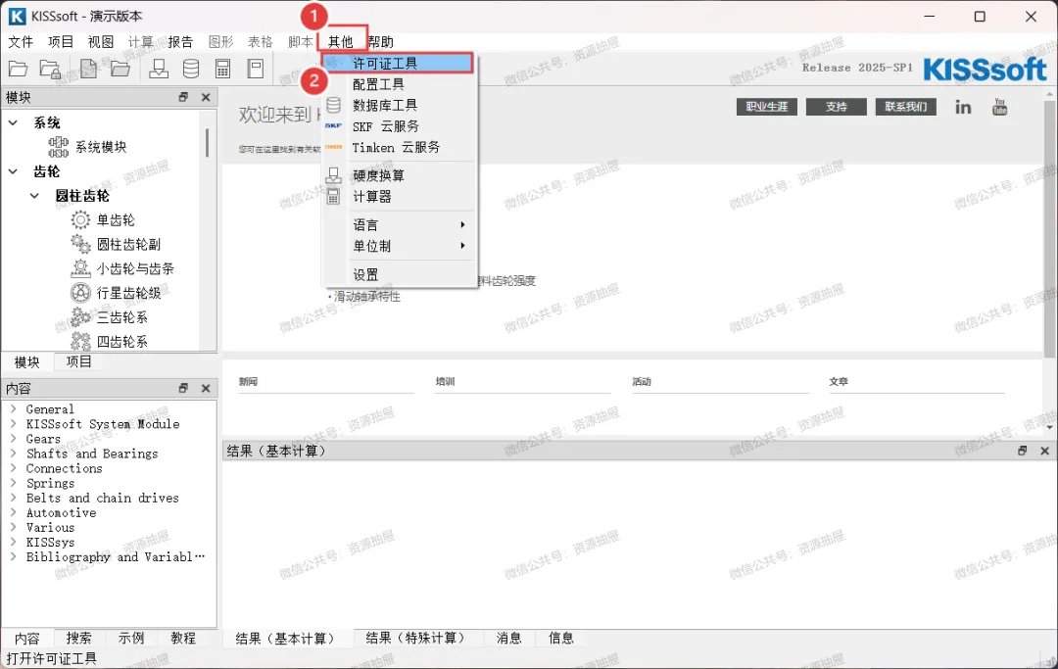The height and width of the screenshot is (669, 1058).
Task: Undock the 内容 panel using float icon
Action: [183, 389]
